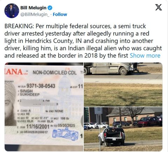Open the @BillMelugin_ handle link
This screenshot has height=152, width=168.
35,14
